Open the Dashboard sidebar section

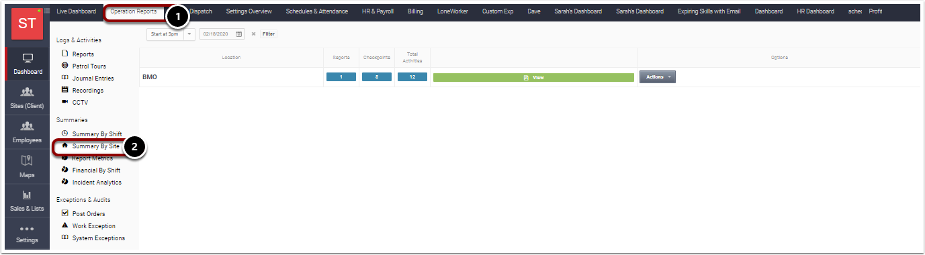tap(28, 64)
